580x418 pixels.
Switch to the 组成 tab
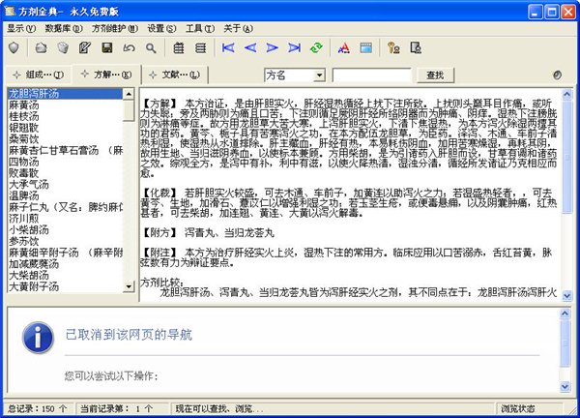coord(38,75)
